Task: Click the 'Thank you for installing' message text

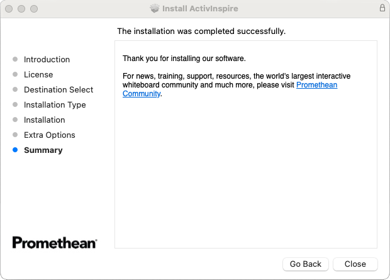Action: pyautogui.click(x=184, y=59)
